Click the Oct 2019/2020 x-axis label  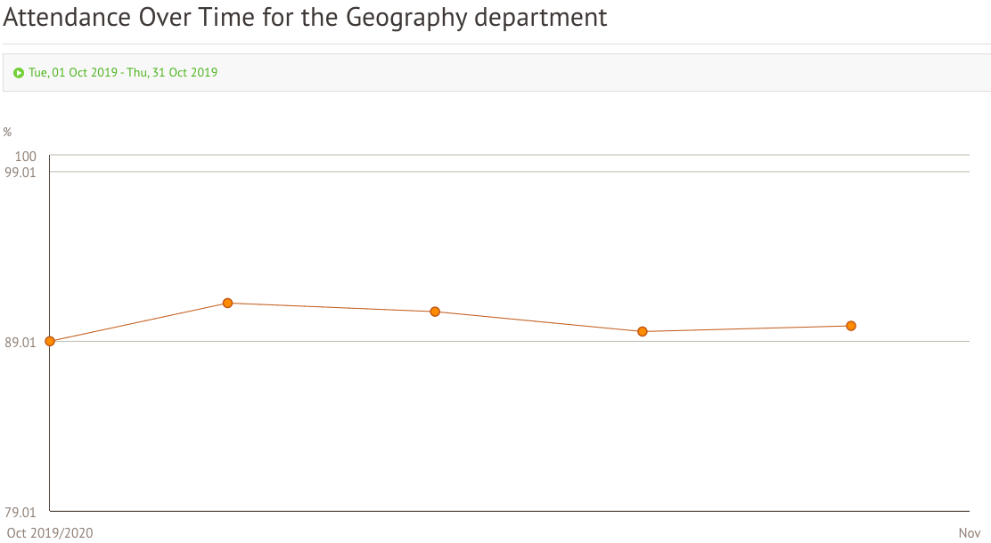[x=49, y=533]
